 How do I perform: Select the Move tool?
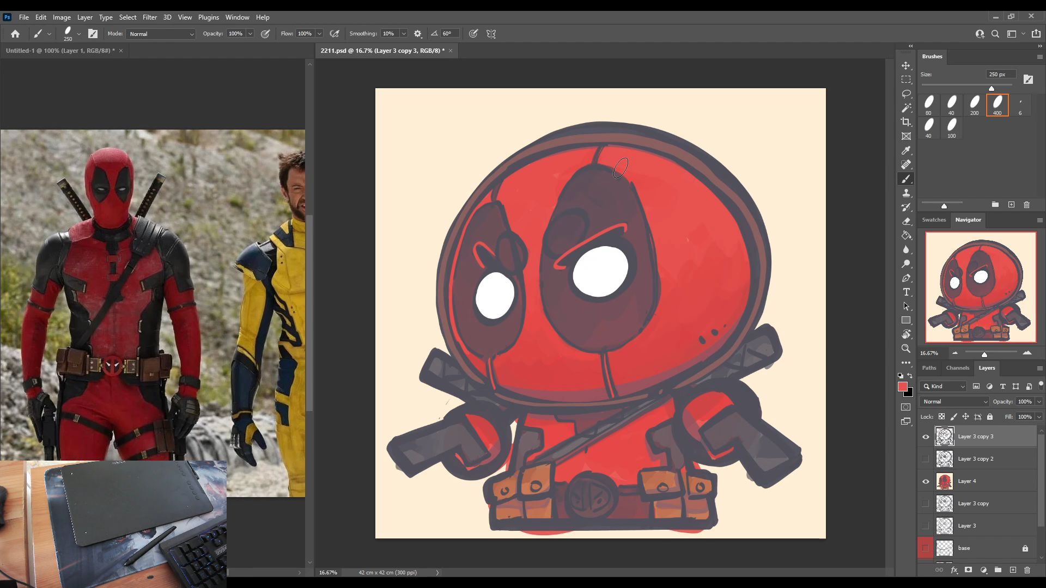coord(906,65)
